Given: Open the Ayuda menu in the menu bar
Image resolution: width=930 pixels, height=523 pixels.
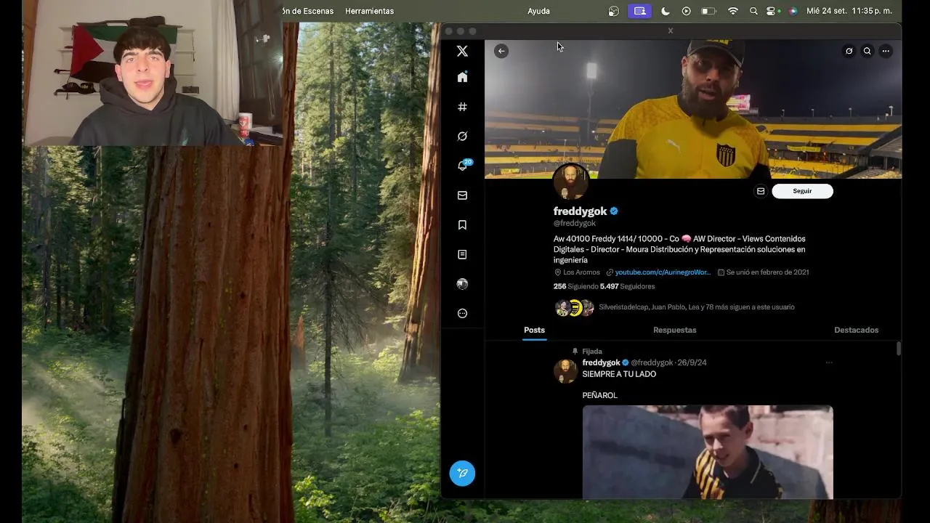Looking at the screenshot, I should point(538,11).
